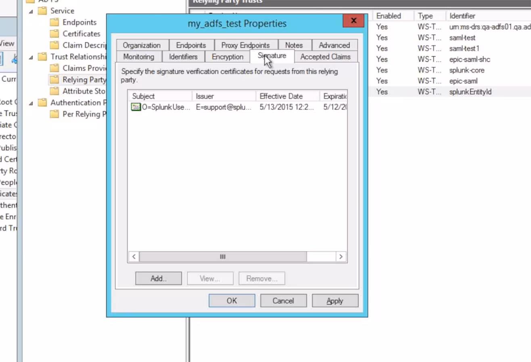Click the Service folder icon
Image resolution: width=531 pixels, height=362 pixels.
click(x=42, y=10)
